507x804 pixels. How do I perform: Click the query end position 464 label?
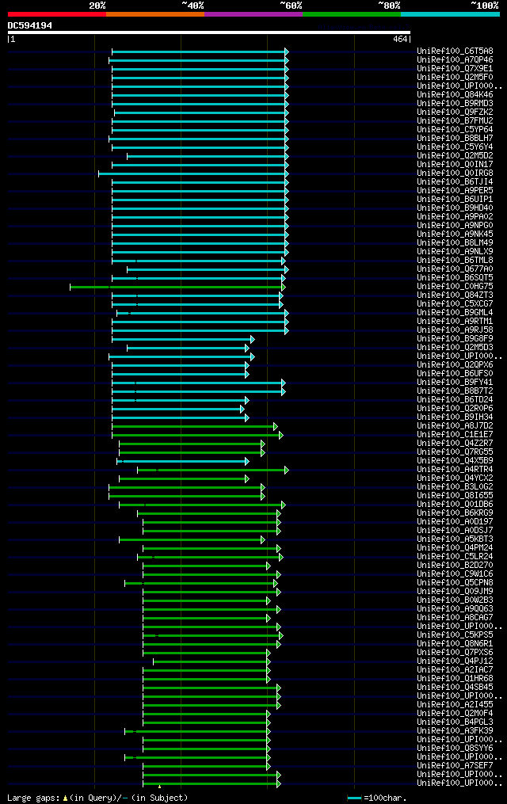pyautogui.click(x=400, y=39)
